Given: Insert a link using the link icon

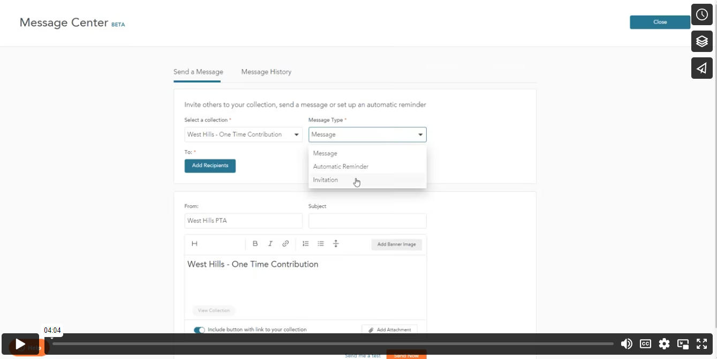Looking at the screenshot, I should [285, 244].
